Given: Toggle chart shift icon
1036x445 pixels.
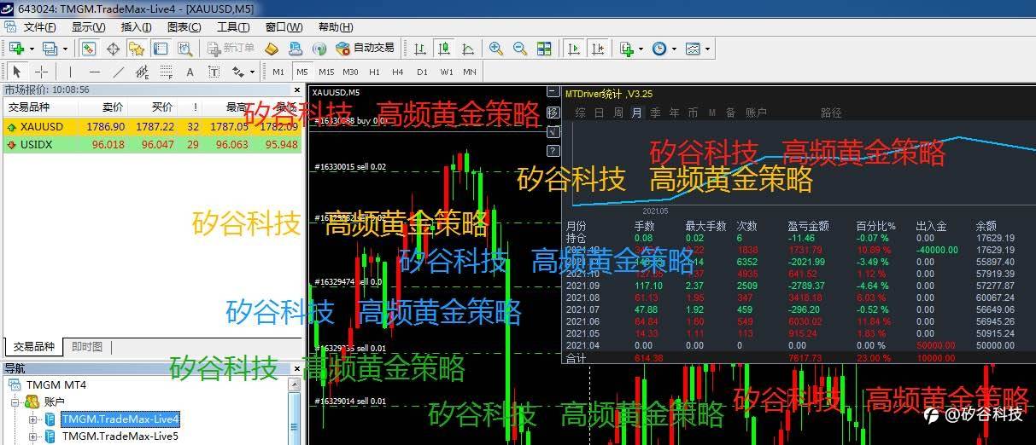Looking at the screenshot, I should click(599, 49).
